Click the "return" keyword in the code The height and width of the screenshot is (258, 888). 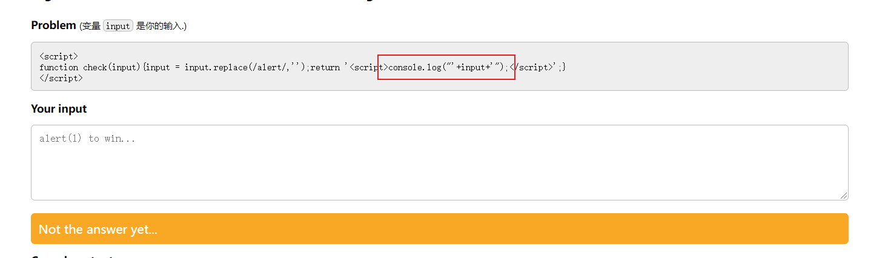(x=325, y=67)
